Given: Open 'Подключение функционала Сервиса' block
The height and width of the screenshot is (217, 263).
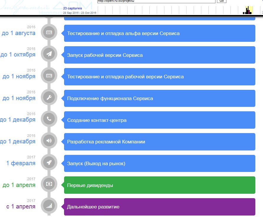Looking at the screenshot, I should click(x=159, y=98).
